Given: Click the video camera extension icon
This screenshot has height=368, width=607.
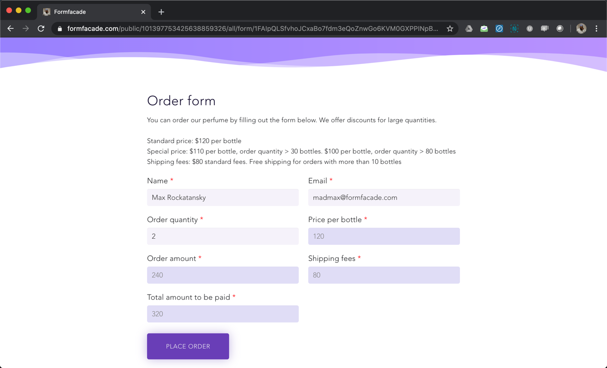Looking at the screenshot, I should [544, 28].
